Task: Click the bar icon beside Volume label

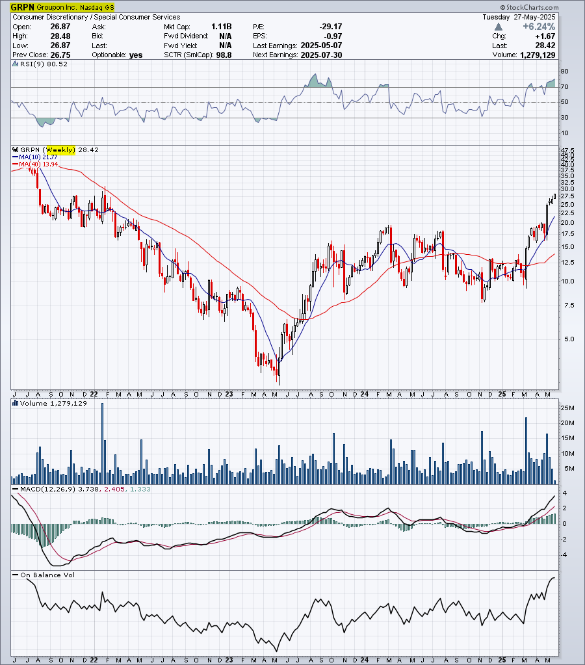Action: coord(15,403)
